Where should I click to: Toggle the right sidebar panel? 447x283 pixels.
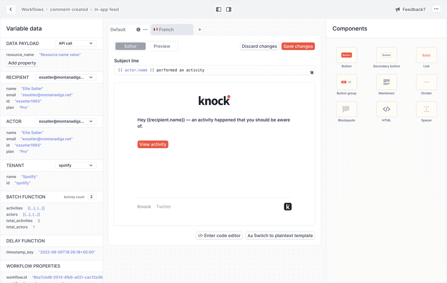coord(228,9)
